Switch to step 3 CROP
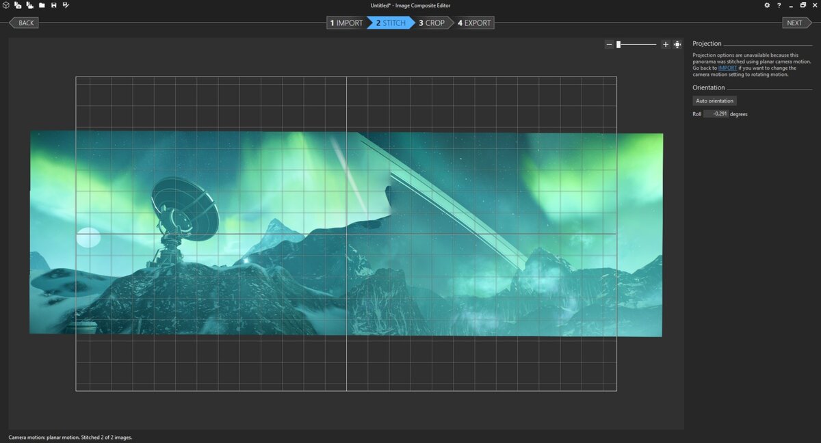 click(432, 23)
